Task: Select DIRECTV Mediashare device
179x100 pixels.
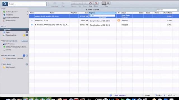Action: coord(17,47)
